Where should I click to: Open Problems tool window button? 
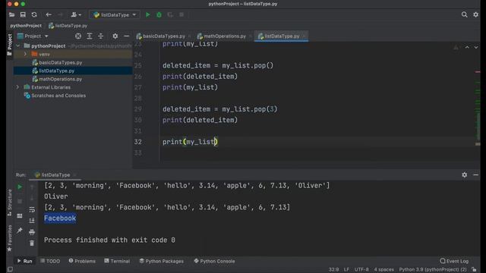click(x=82, y=261)
